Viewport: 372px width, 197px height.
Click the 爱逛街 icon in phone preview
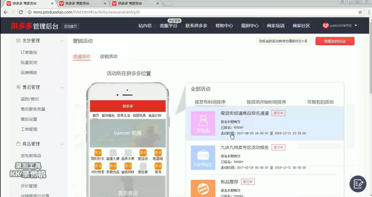(143, 153)
